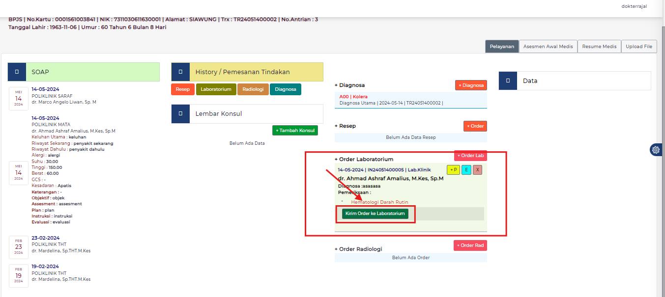The width and height of the screenshot is (665, 297).
Task: Click the yellow +P button on lab order
Action: 453,170
